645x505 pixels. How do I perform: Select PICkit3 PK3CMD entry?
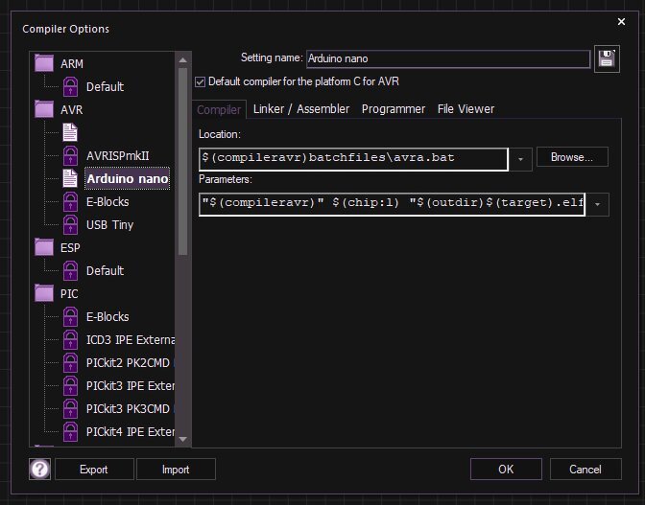pyautogui.click(x=130, y=408)
